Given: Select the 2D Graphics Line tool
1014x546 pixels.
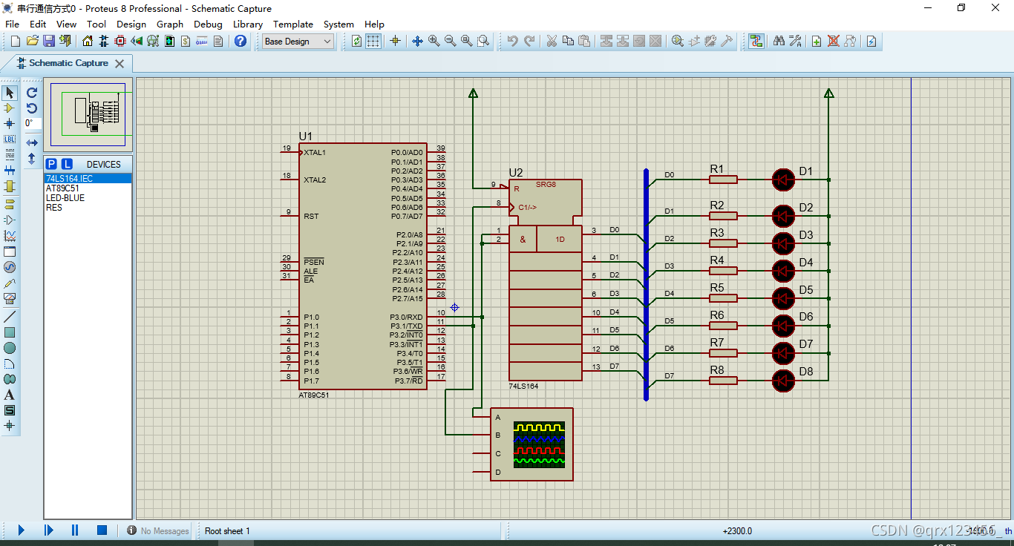Looking at the screenshot, I should pyautogui.click(x=10, y=316).
